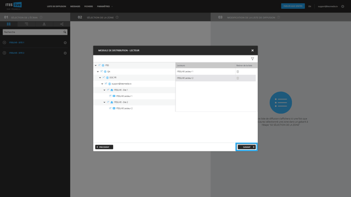Uncheck the ITESLIVE Lecteur 1 checkbox
351x197 pixels.
pyautogui.click(x=111, y=96)
